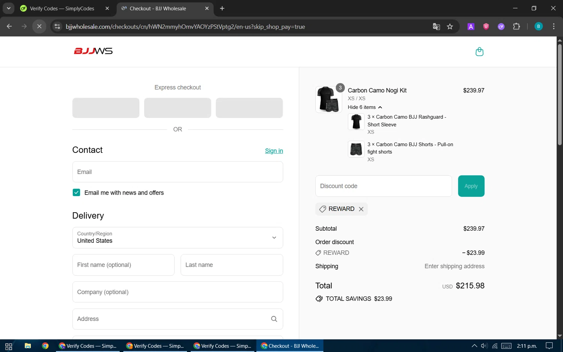Image resolution: width=563 pixels, height=352 pixels.
Task: Click the Rashguard Short Sleeve thumbnail
Action: [356, 122]
